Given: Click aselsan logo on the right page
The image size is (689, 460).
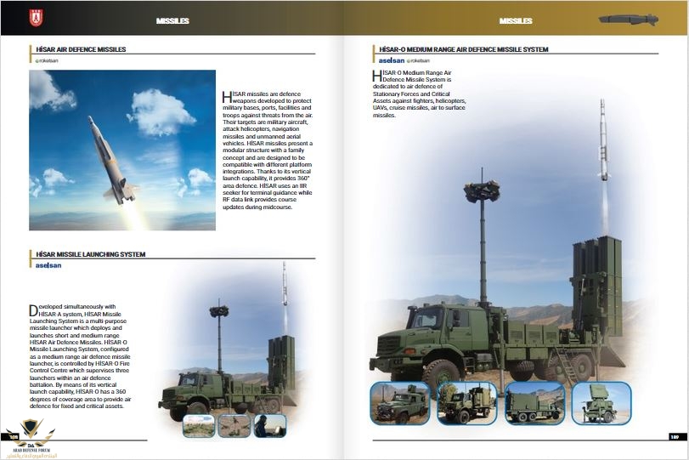Looking at the screenshot, I should (x=392, y=60).
